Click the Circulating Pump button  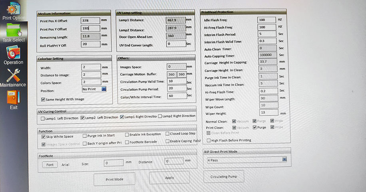point(224,176)
